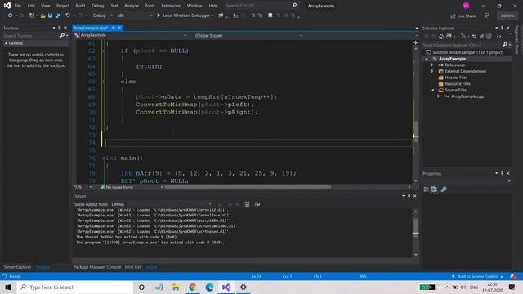Collapse the Source Files folder
The width and height of the screenshot is (523, 294).
432,91
